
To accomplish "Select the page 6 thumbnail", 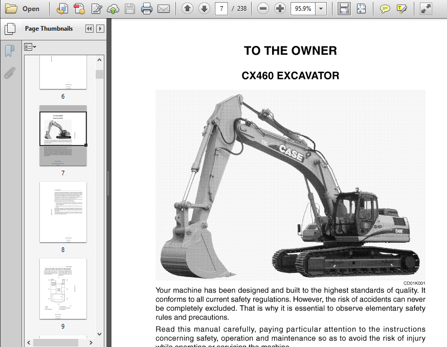I will pos(63,72).
